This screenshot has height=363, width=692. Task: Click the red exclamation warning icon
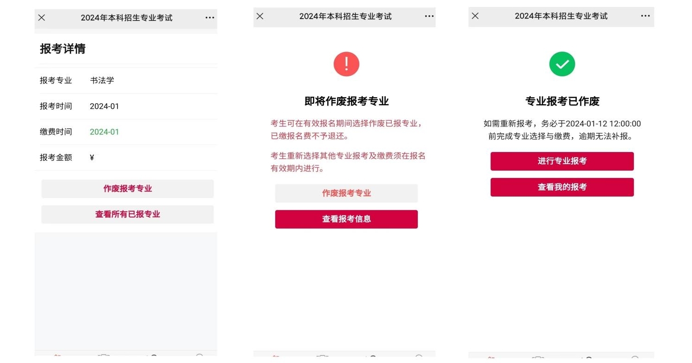(346, 64)
